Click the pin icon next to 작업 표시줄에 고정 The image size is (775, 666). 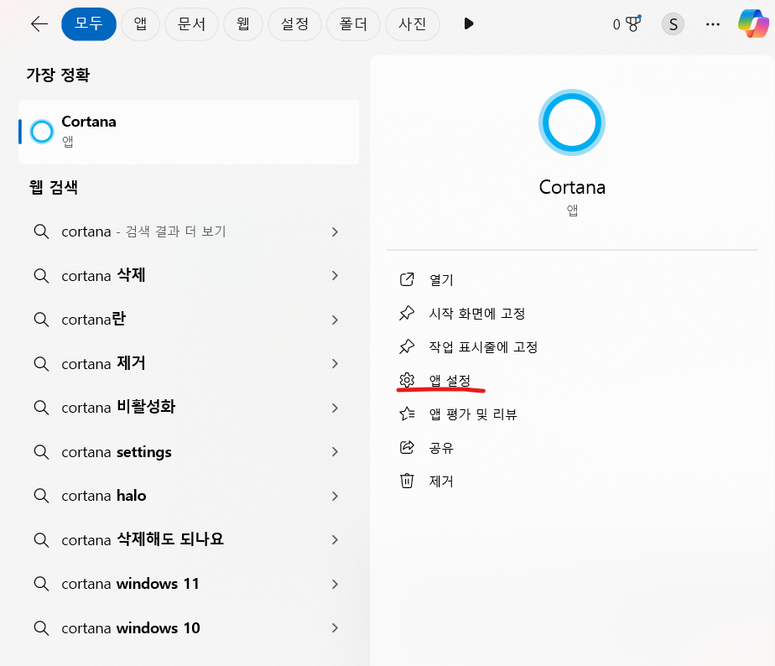[x=407, y=346]
